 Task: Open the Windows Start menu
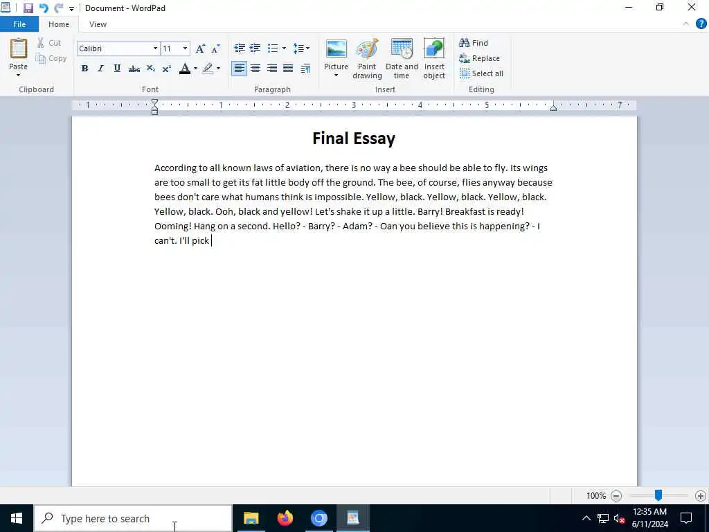(17, 518)
